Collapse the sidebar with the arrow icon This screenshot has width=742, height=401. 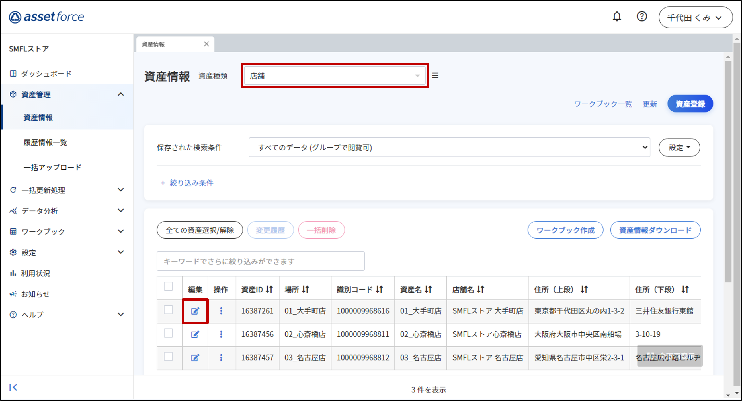point(13,387)
